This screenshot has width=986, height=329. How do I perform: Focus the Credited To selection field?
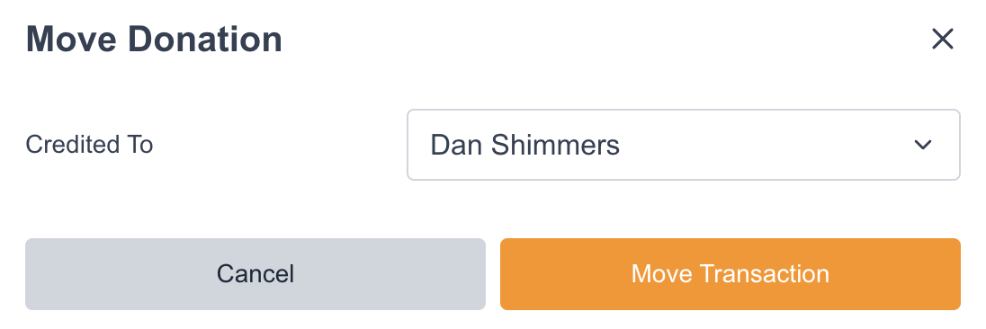(684, 145)
